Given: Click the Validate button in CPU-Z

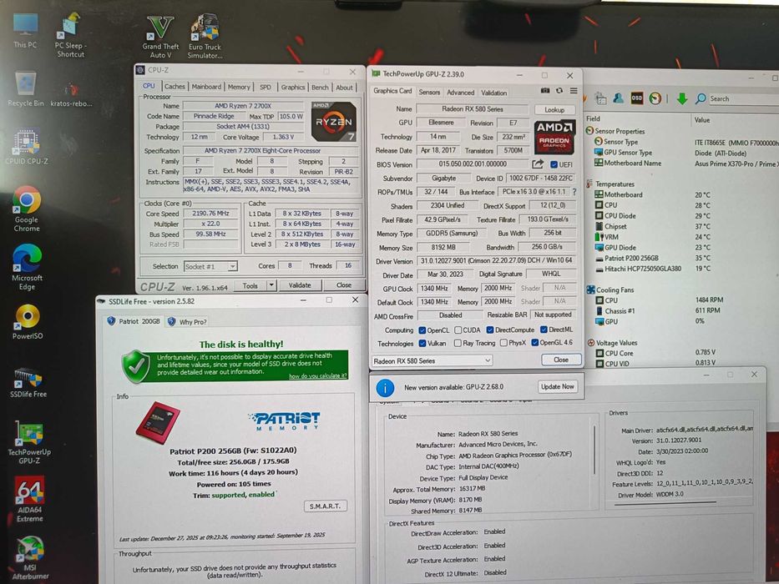Looking at the screenshot, I should click(300, 285).
